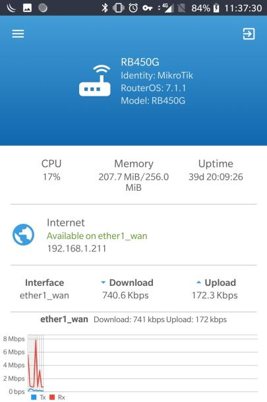Image resolution: width=267 pixels, height=402 pixels.
Task: Toggle the Rx red legend swatch
Action: pyautogui.click(x=52, y=397)
